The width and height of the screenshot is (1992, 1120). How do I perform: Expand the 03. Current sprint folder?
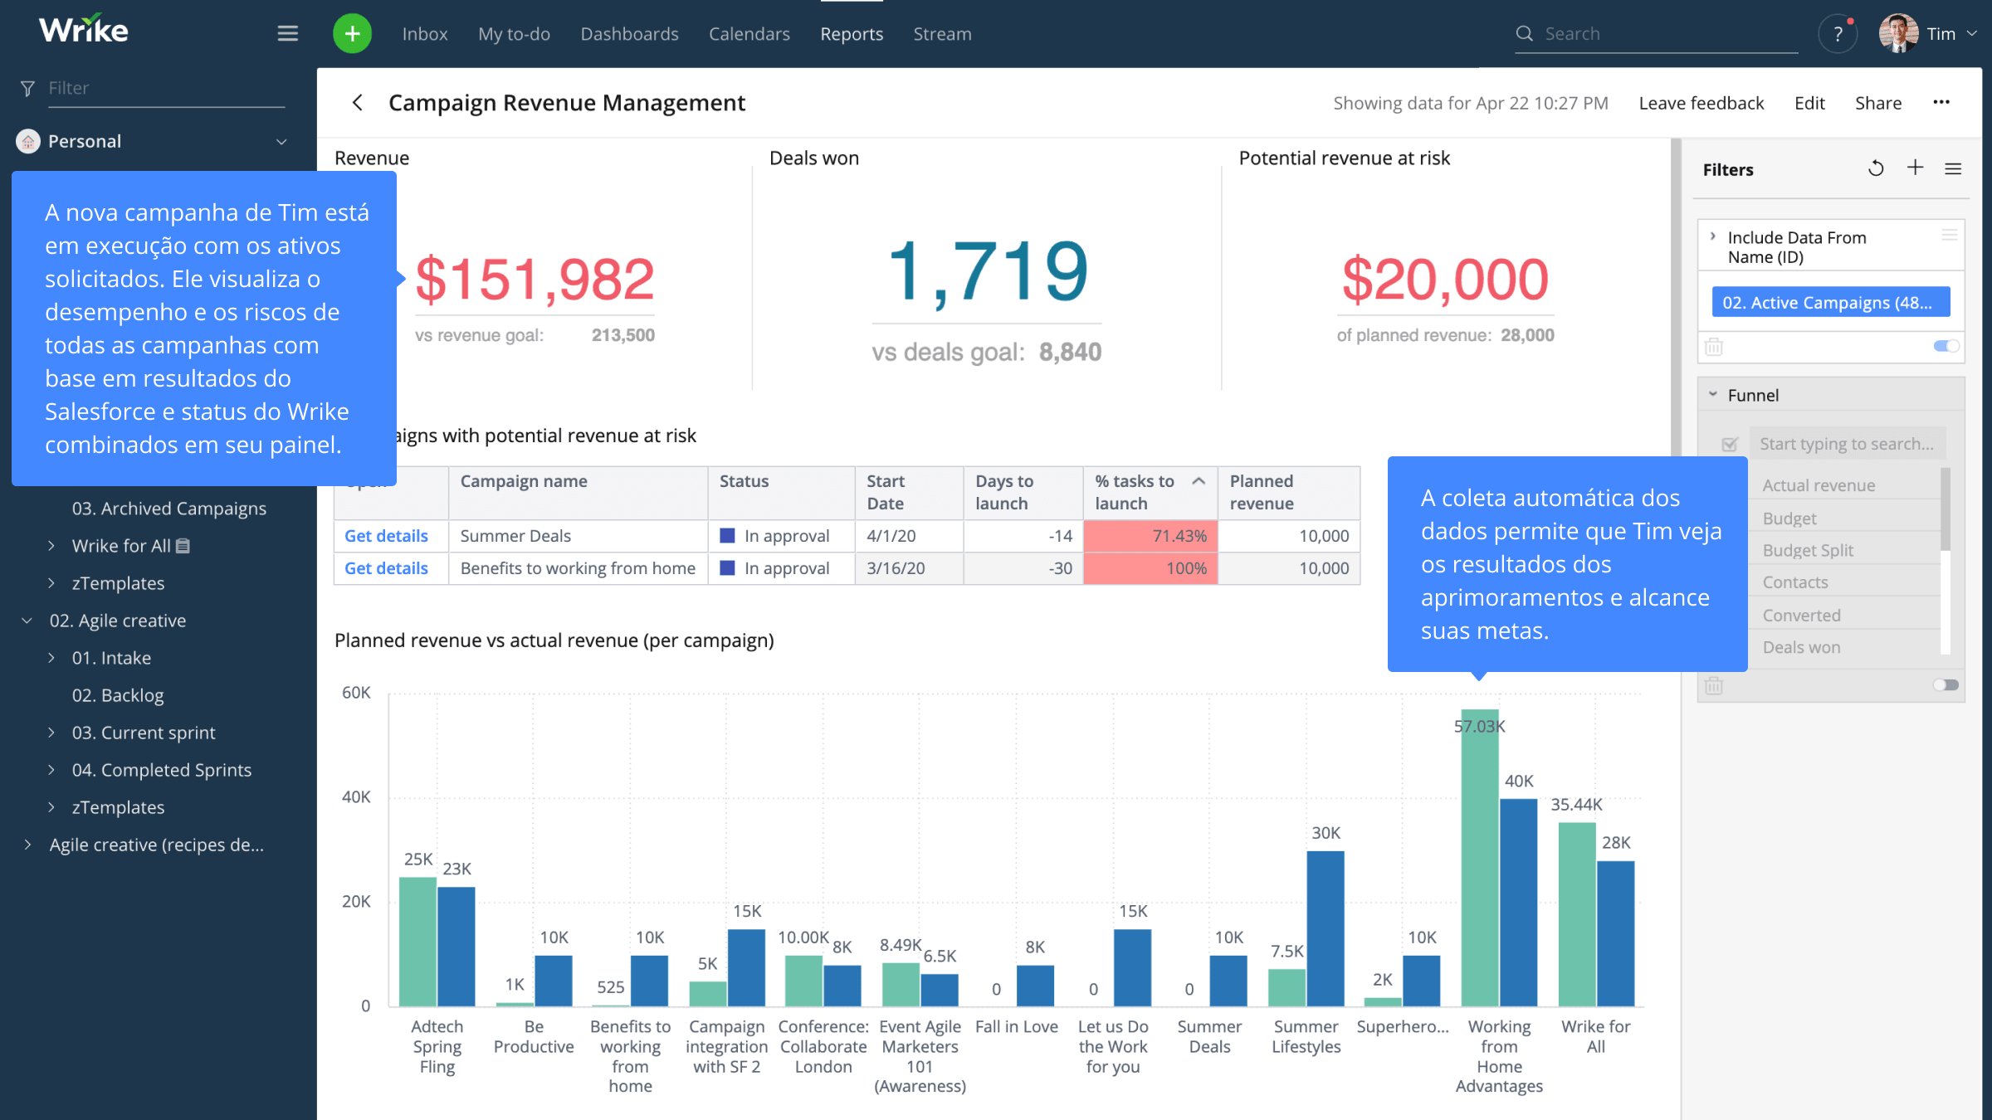click(51, 733)
